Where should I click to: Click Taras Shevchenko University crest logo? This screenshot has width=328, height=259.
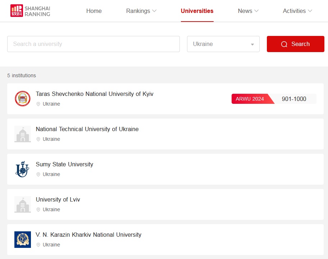click(x=23, y=98)
